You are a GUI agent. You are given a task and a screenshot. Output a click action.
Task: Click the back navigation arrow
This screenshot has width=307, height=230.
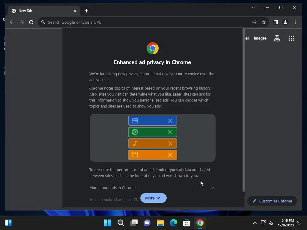point(12,22)
